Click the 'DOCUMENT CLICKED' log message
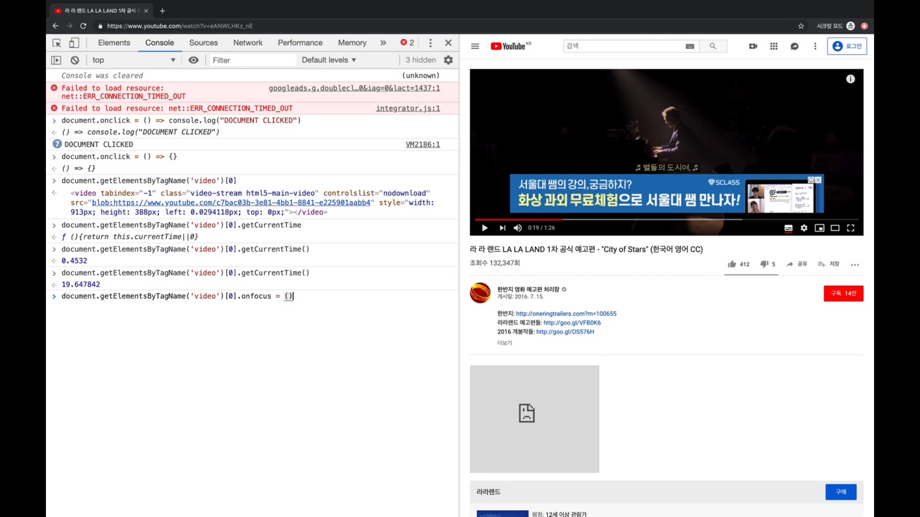This screenshot has height=517, width=920. [98, 144]
